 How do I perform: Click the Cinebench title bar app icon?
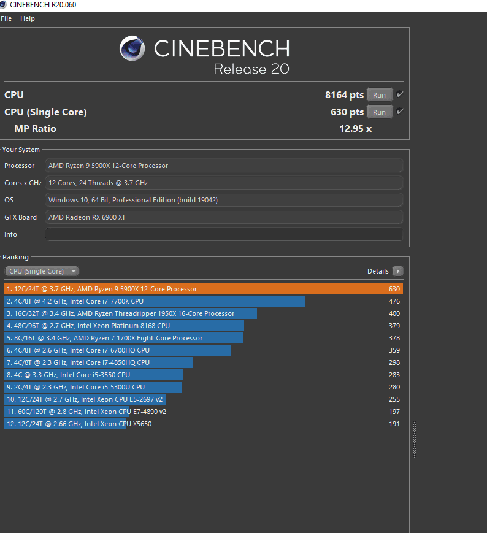tap(3, 4)
